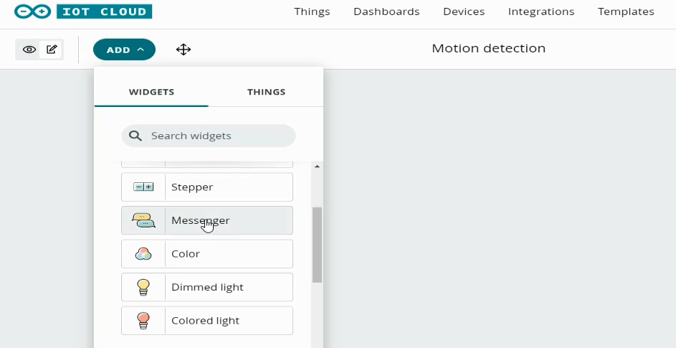
Task: Activate the move/arrange widgets arrows icon
Action: (x=184, y=50)
